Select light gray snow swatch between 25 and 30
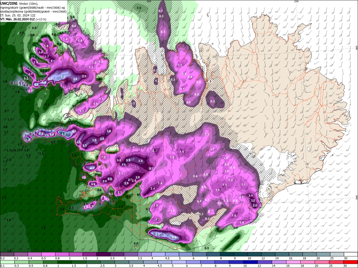This screenshot has height=268, width=358. pos(337,254)
